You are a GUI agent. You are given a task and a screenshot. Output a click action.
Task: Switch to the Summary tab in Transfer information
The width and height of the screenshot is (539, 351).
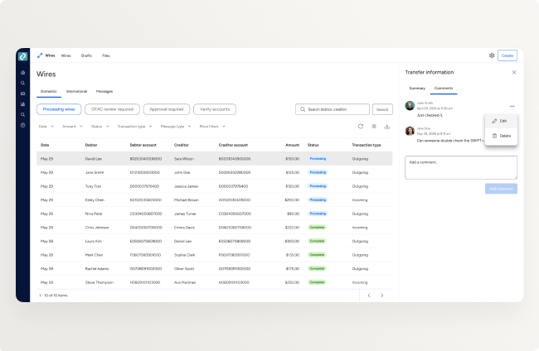click(417, 89)
